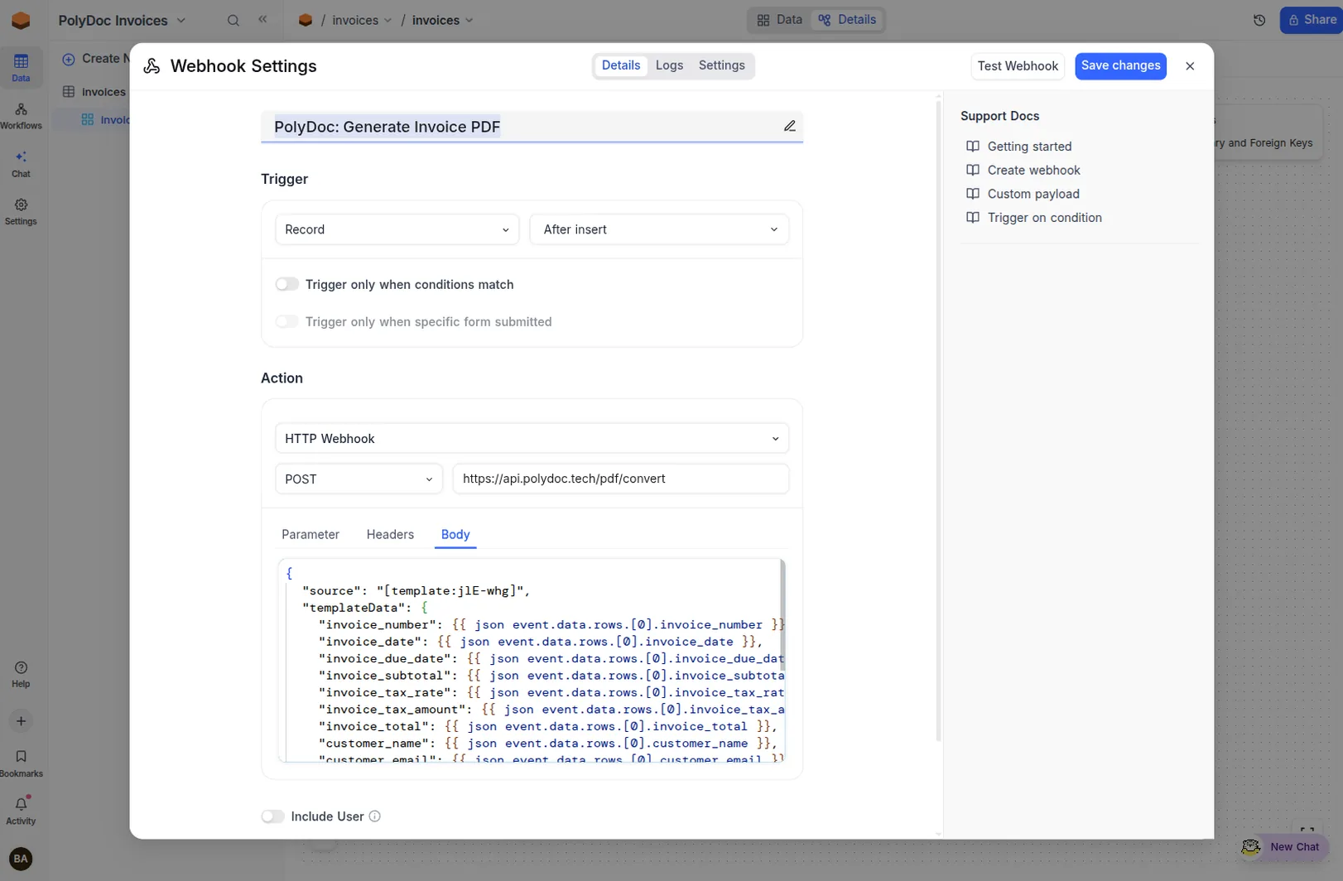Select the Body tab
1343x881 pixels.
pyautogui.click(x=455, y=535)
